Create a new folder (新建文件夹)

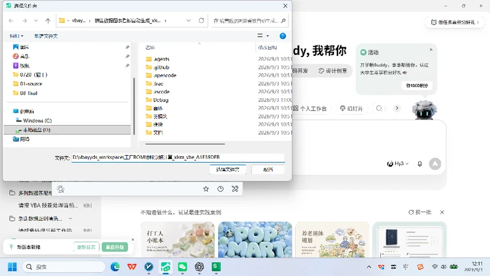tap(46, 36)
